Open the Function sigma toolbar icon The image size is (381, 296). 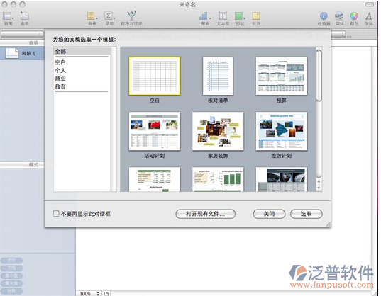(x=109, y=16)
